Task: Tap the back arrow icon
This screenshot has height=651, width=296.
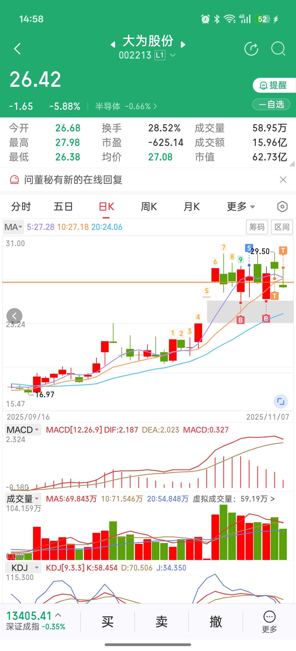Action: (x=17, y=49)
